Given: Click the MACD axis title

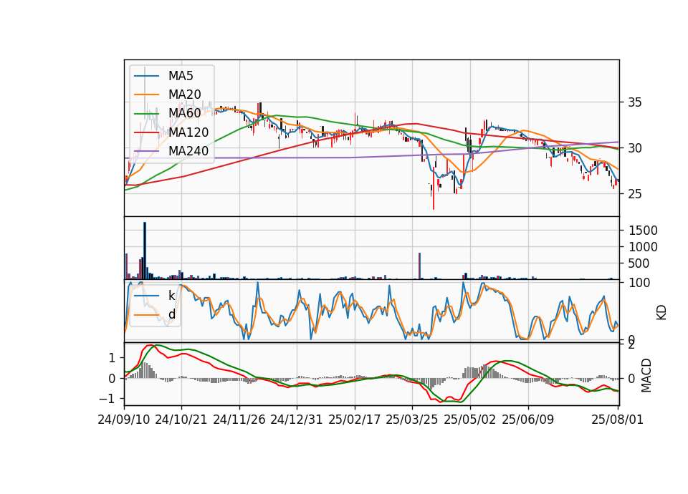Looking at the screenshot, I should click(x=646, y=375).
